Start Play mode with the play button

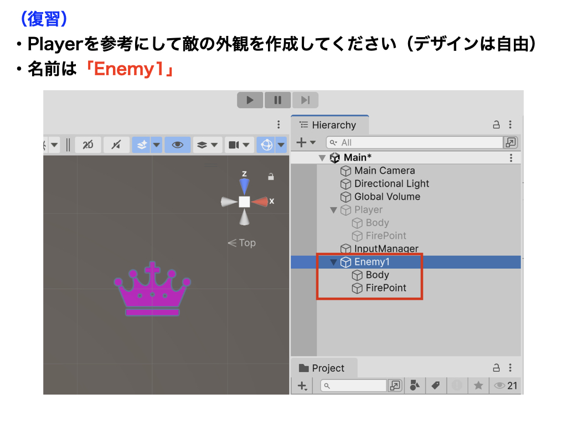[x=250, y=100]
